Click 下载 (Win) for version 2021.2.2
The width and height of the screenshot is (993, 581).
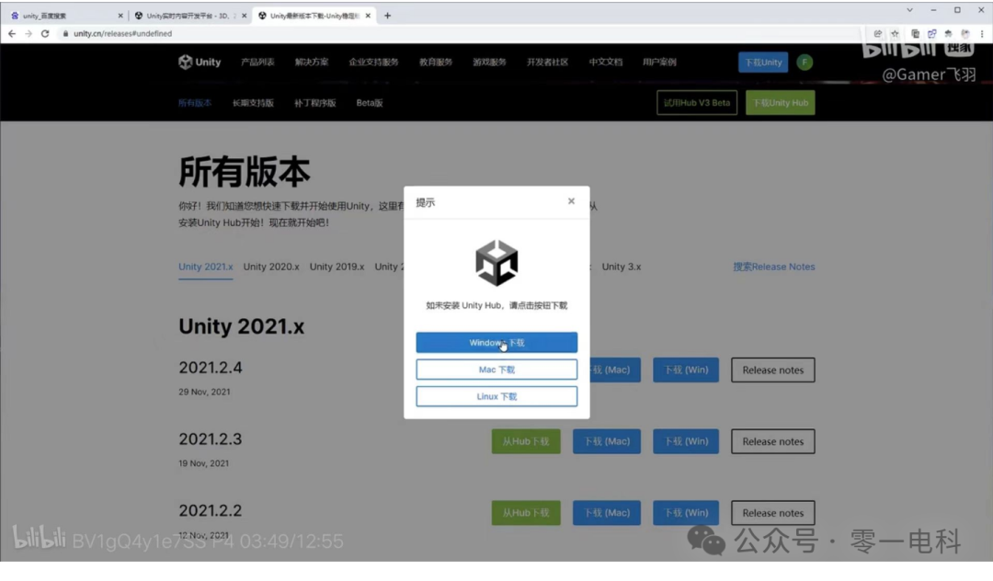686,513
